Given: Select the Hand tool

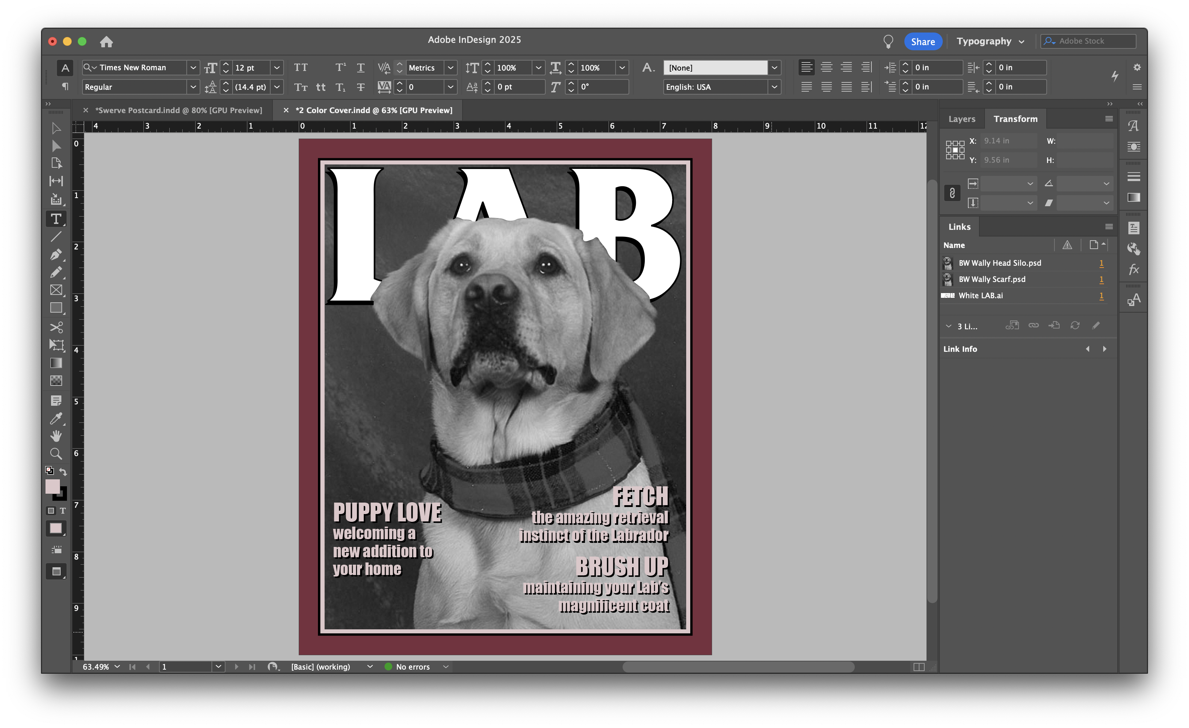Looking at the screenshot, I should pyautogui.click(x=56, y=436).
